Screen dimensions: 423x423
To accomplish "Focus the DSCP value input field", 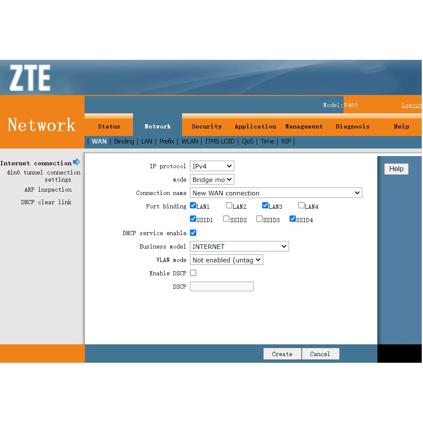I will point(222,286).
